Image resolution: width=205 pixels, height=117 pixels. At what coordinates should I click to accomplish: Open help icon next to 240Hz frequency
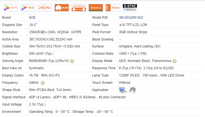pyautogui.click(x=43, y=83)
